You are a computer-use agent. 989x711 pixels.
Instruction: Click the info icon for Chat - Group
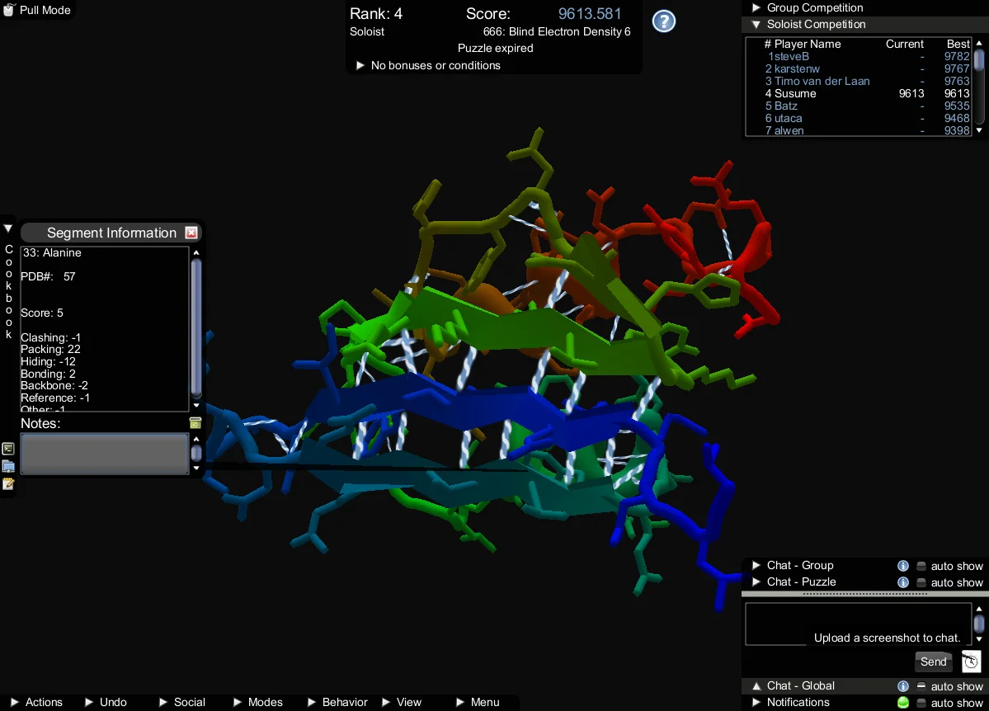pos(903,566)
